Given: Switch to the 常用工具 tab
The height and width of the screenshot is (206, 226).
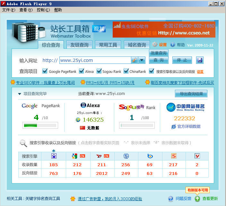Looking at the screenshot, I should coord(108,45).
